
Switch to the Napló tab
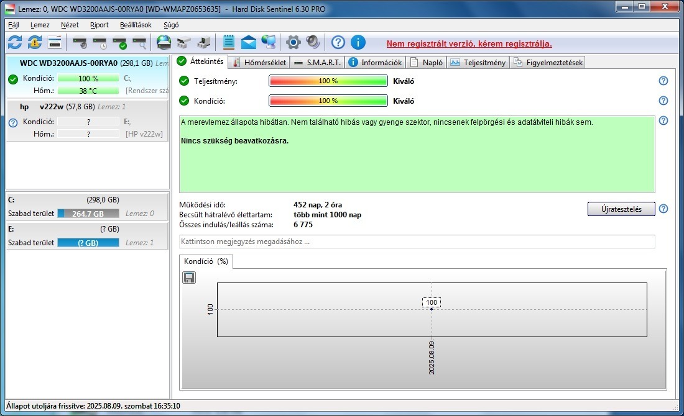(426, 62)
